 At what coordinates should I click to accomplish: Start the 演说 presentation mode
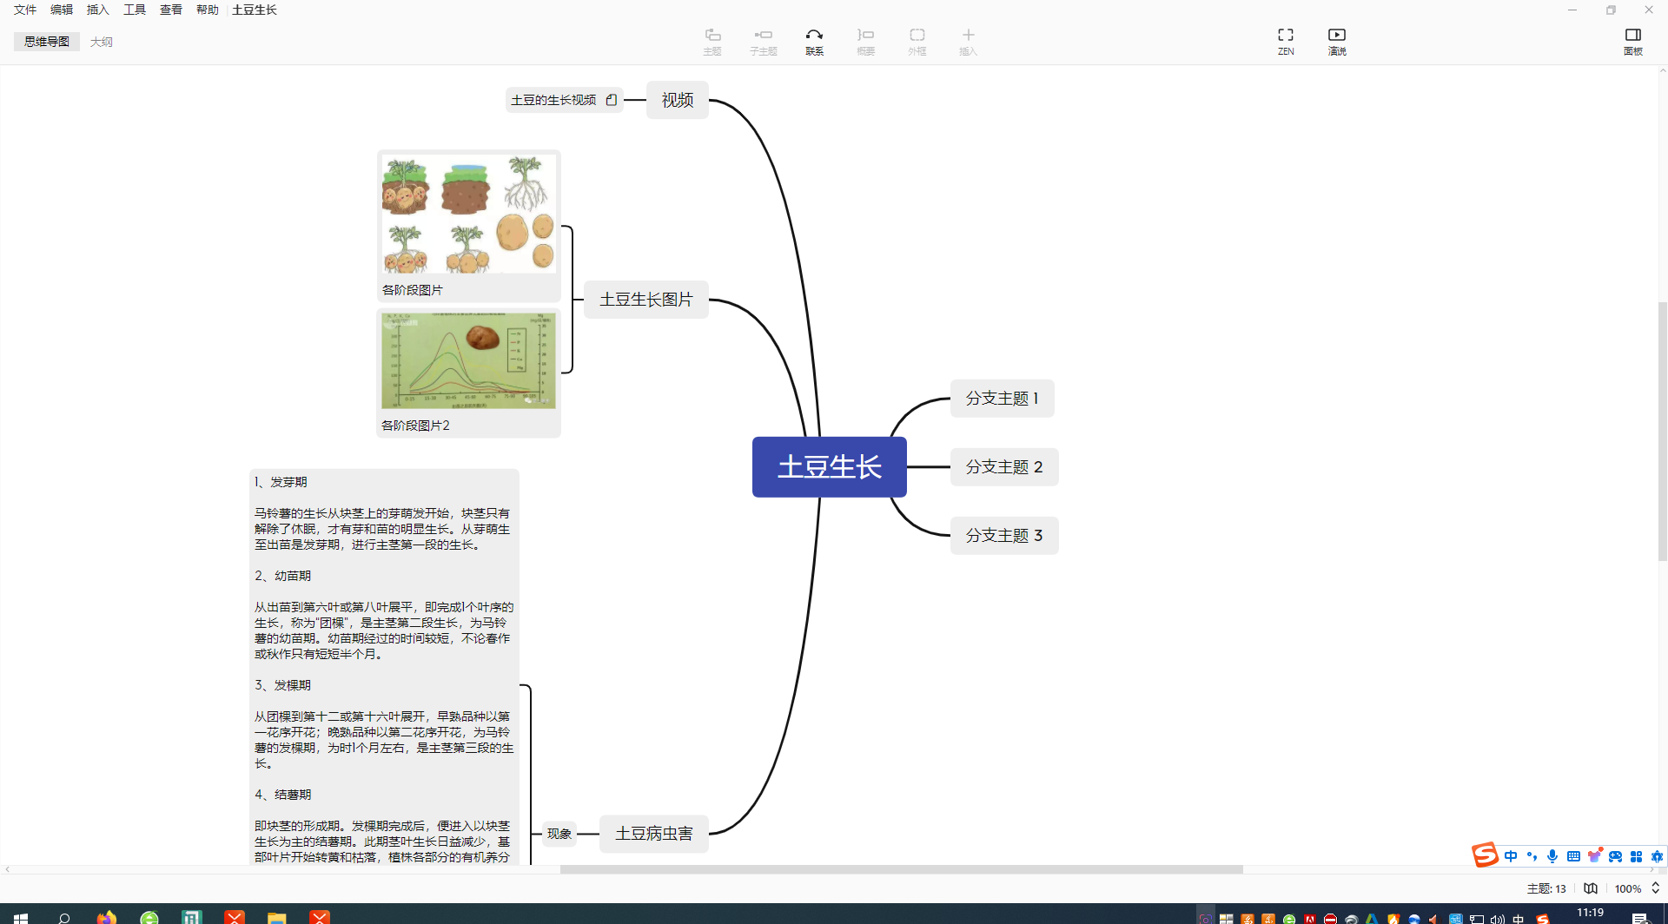coord(1337,41)
